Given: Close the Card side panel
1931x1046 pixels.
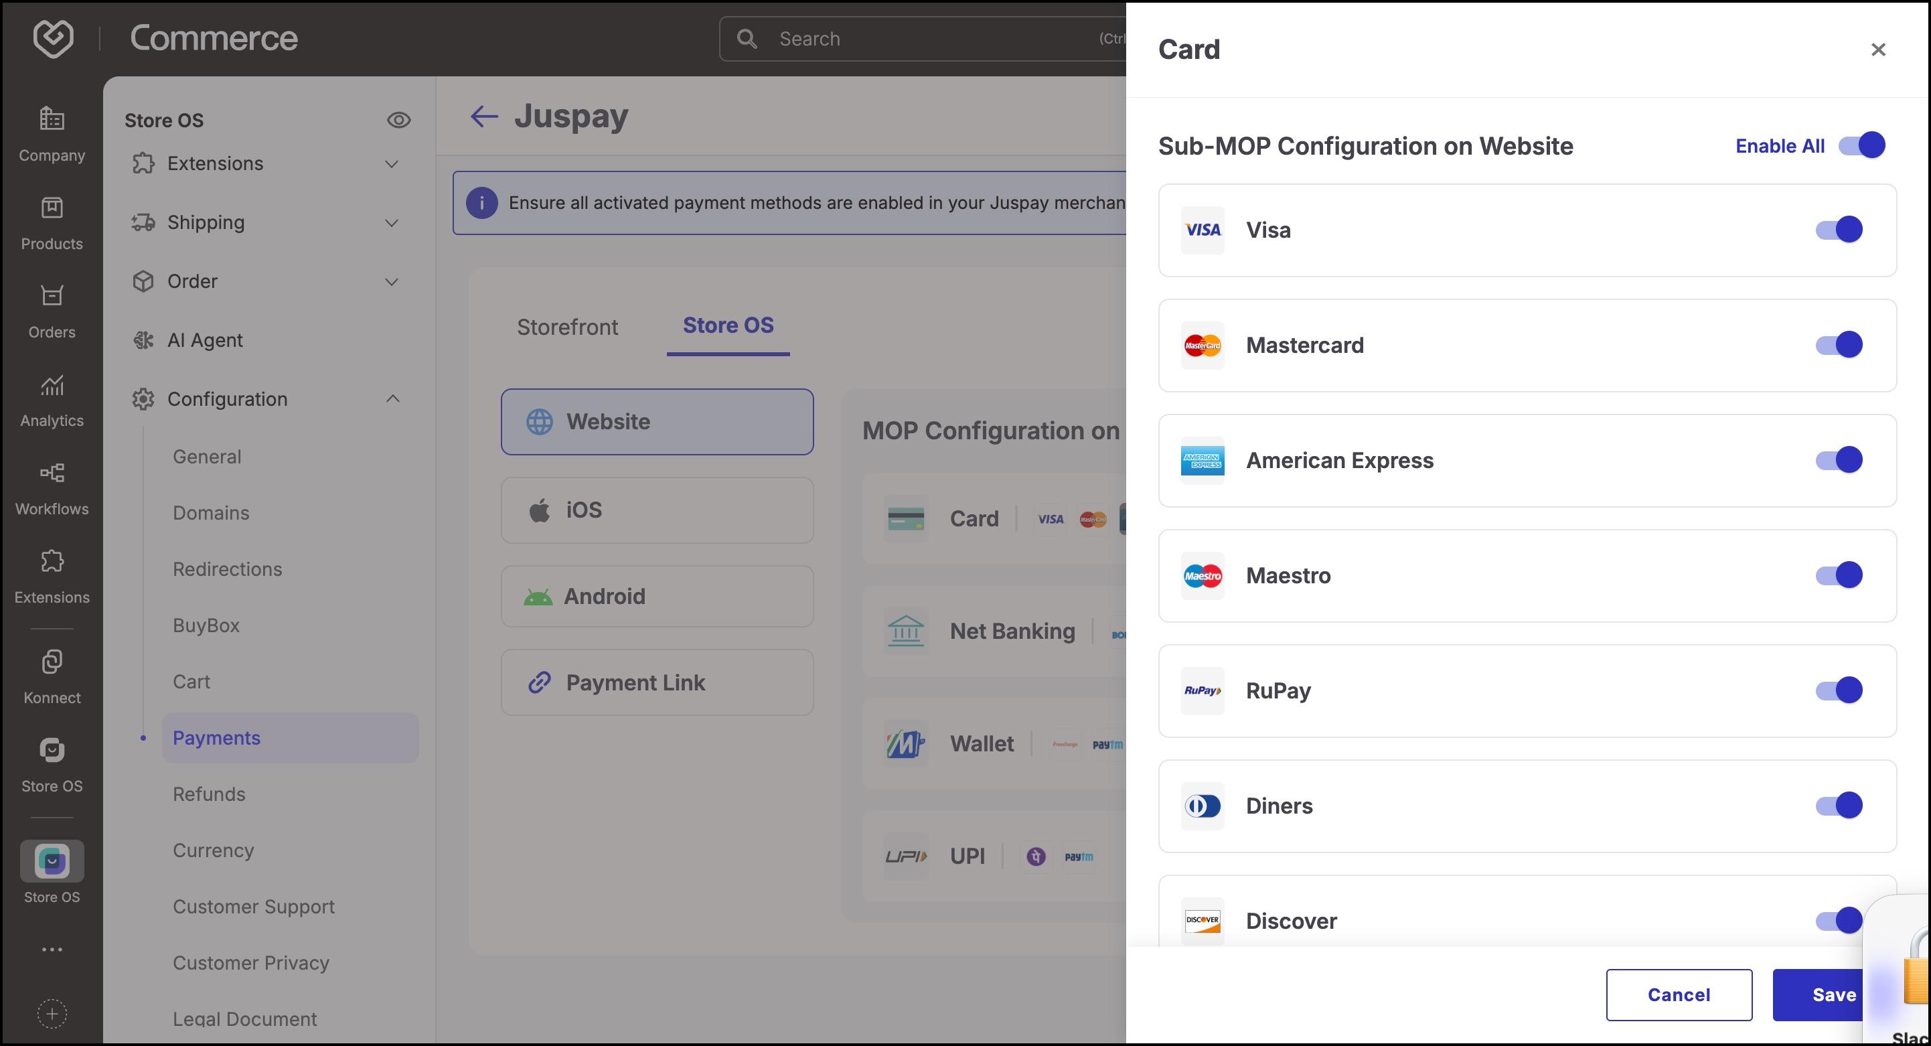Looking at the screenshot, I should (x=1878, y=50).
